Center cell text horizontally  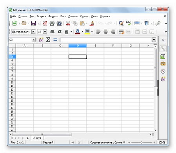tap(105, 32)
